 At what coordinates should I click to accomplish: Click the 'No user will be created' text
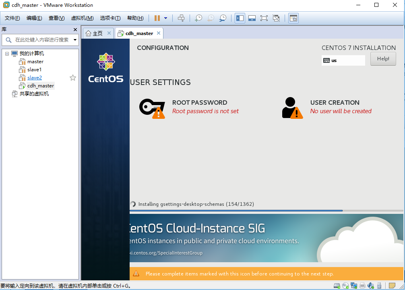341,111
